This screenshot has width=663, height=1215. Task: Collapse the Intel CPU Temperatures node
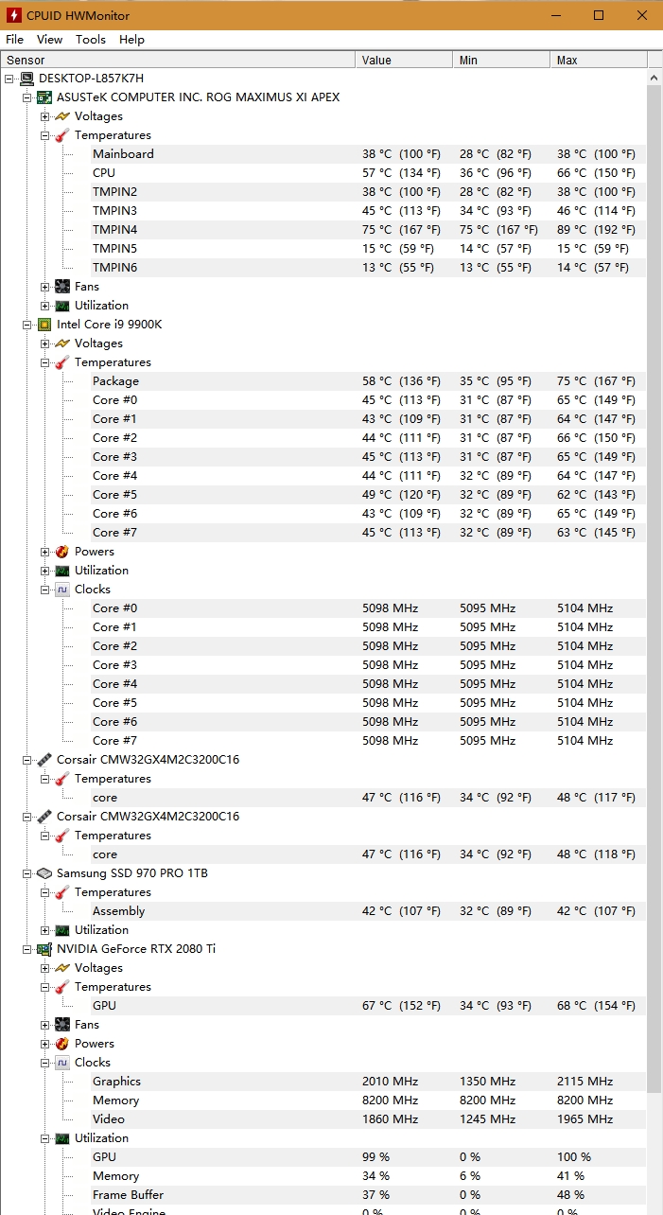[x=44, y=362]
